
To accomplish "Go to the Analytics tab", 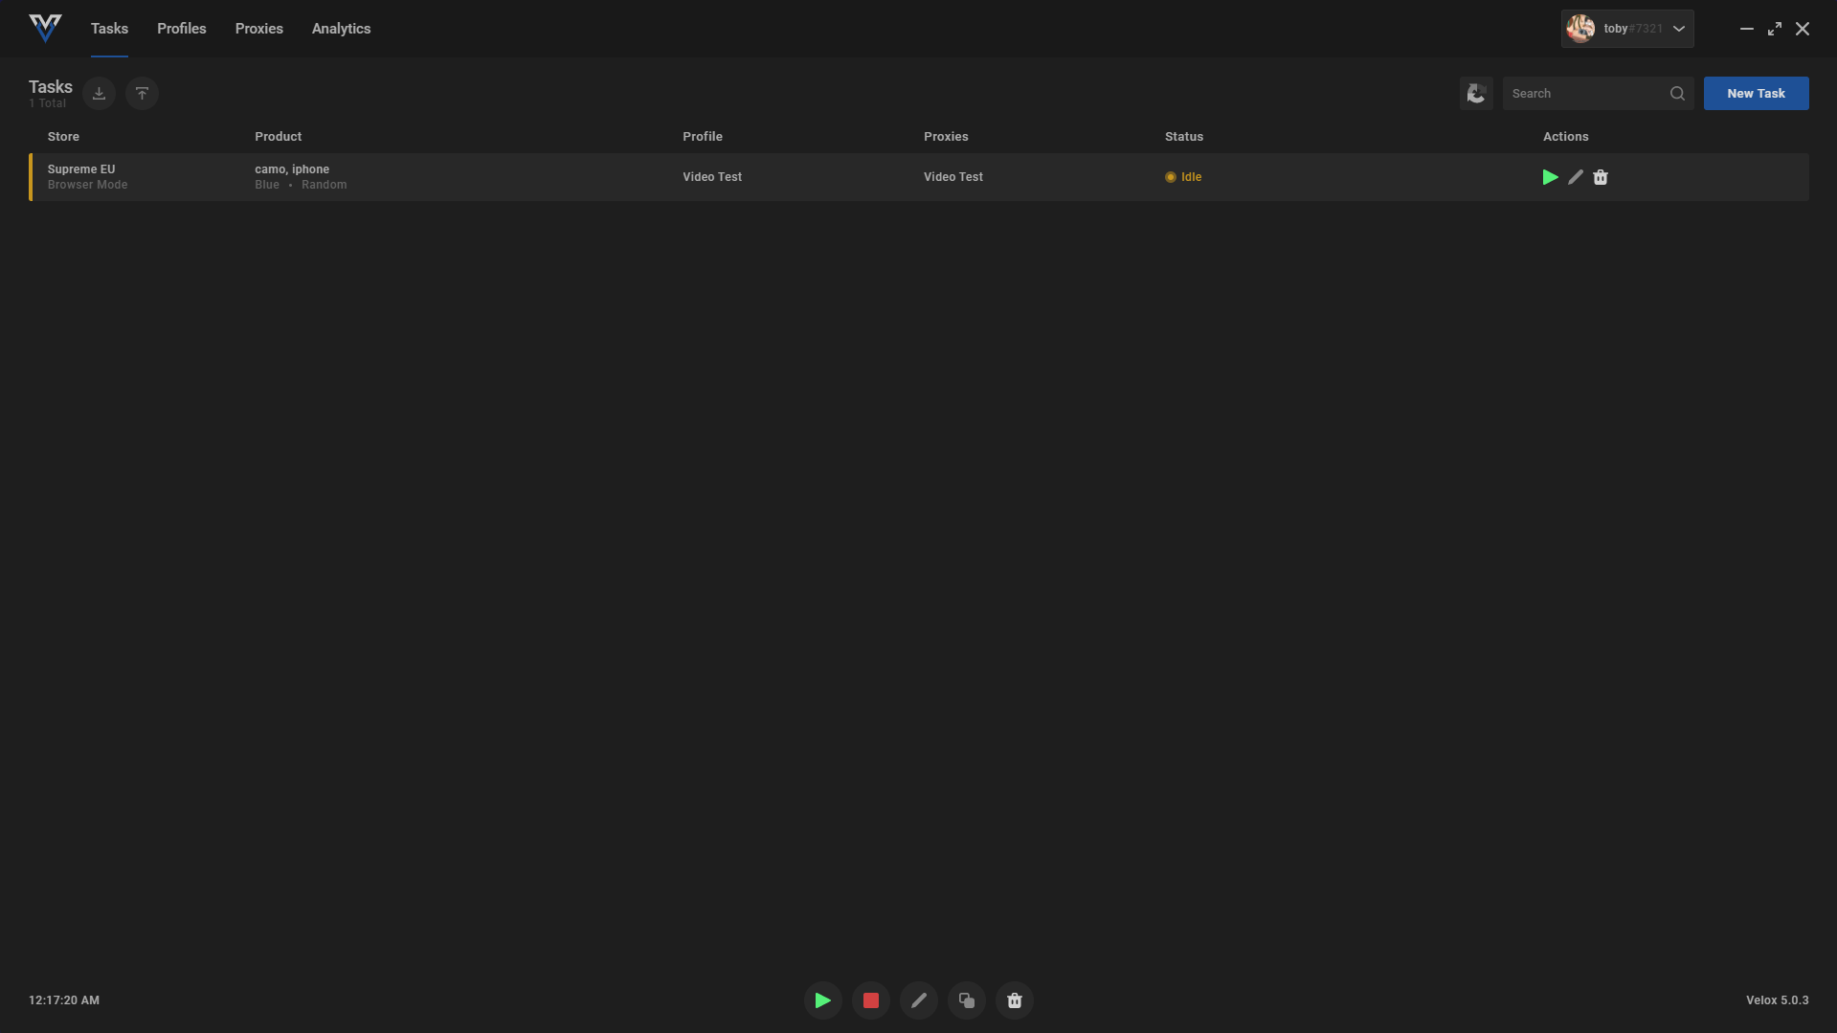I will coord(341,29).
